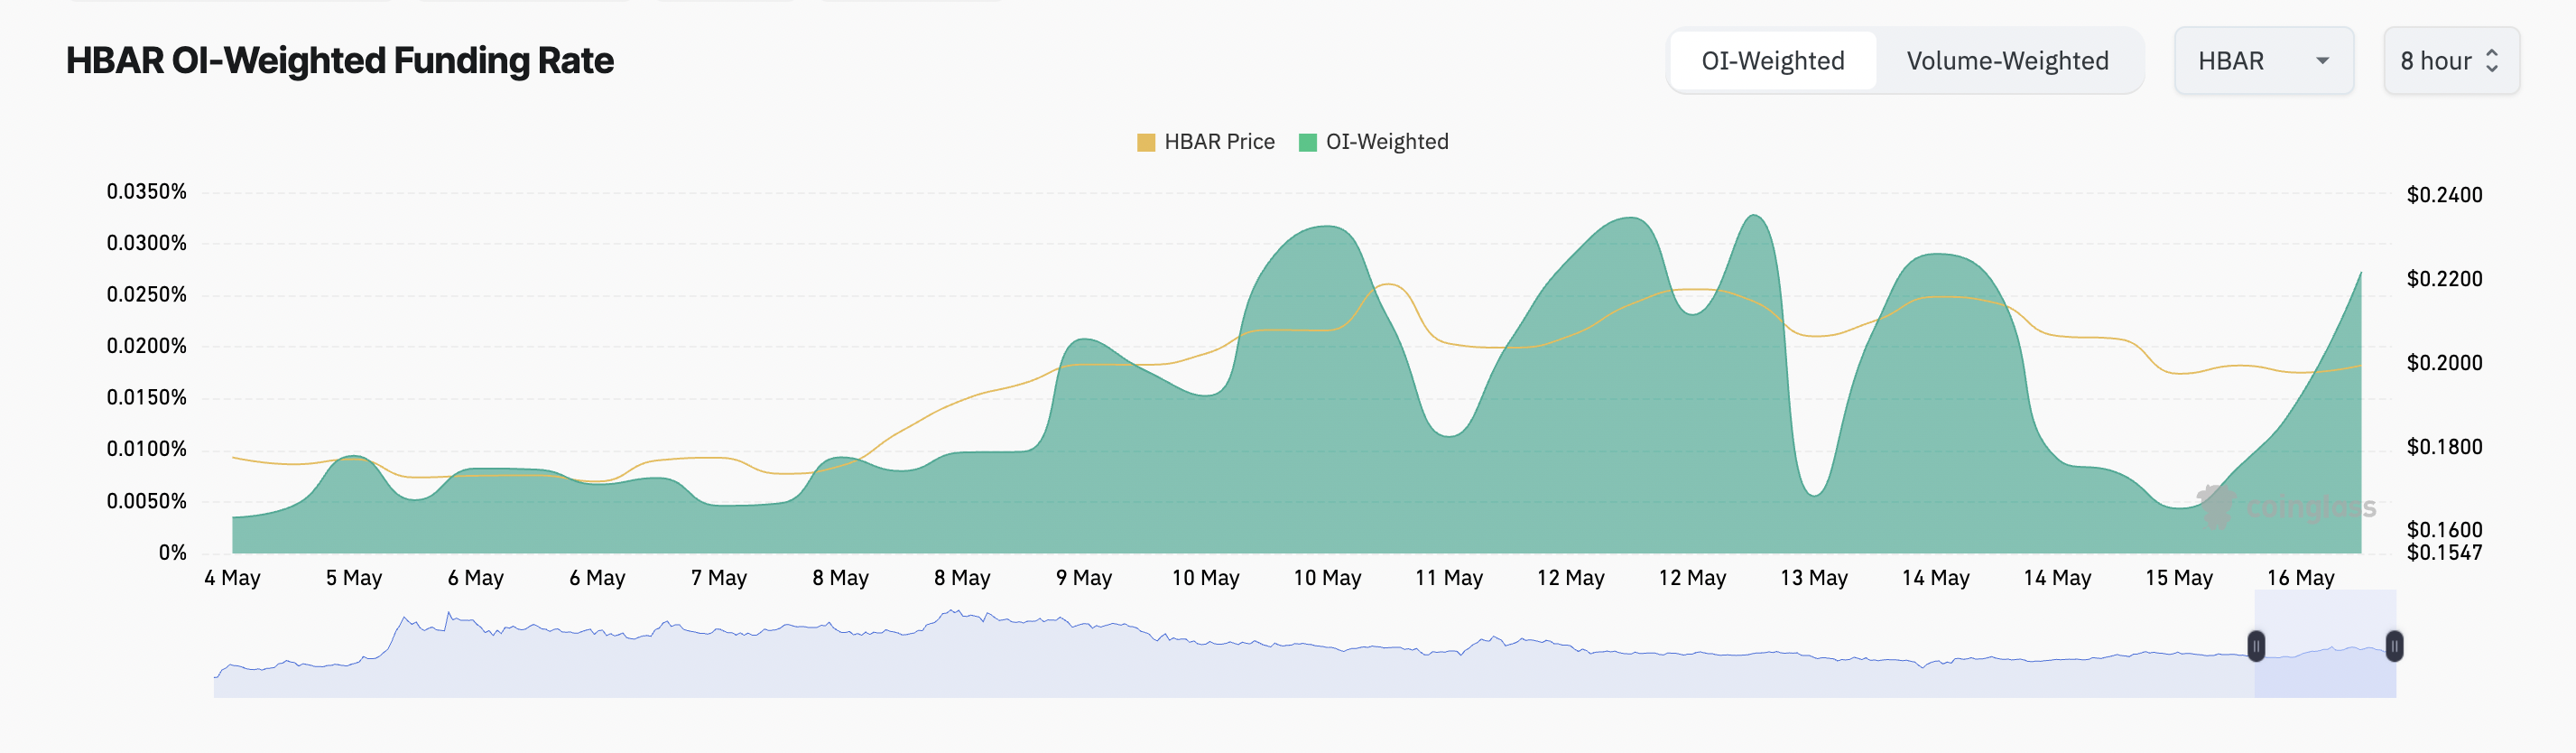Switch to the OI-Weighted tab
Viewport: 2576px width, 753px height.
(1772, 61)
